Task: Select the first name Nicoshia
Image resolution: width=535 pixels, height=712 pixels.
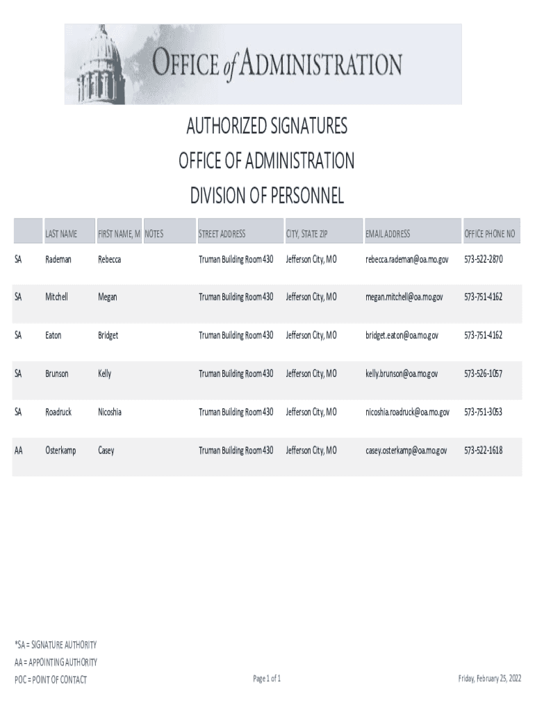Action: [x=110, y=412]
